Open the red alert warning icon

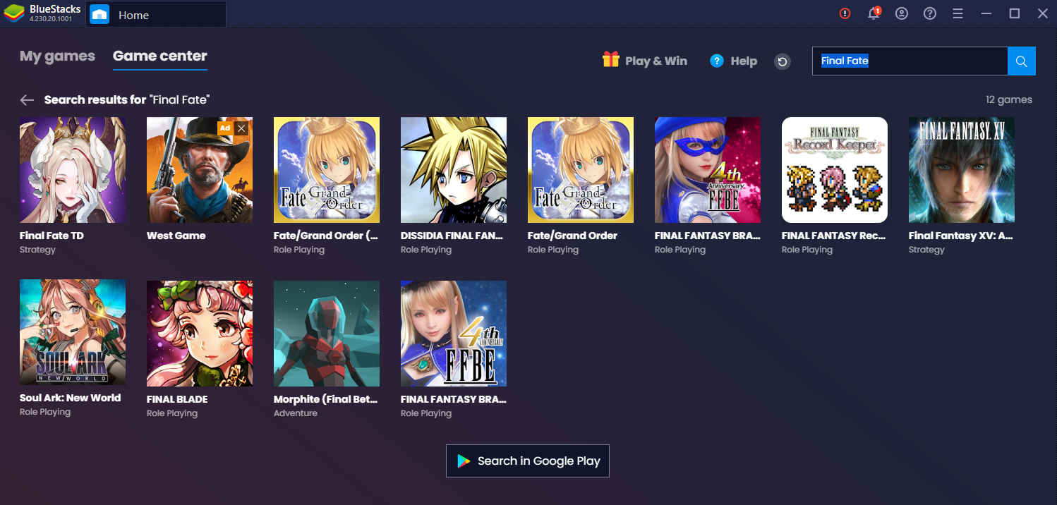(845, 13)
